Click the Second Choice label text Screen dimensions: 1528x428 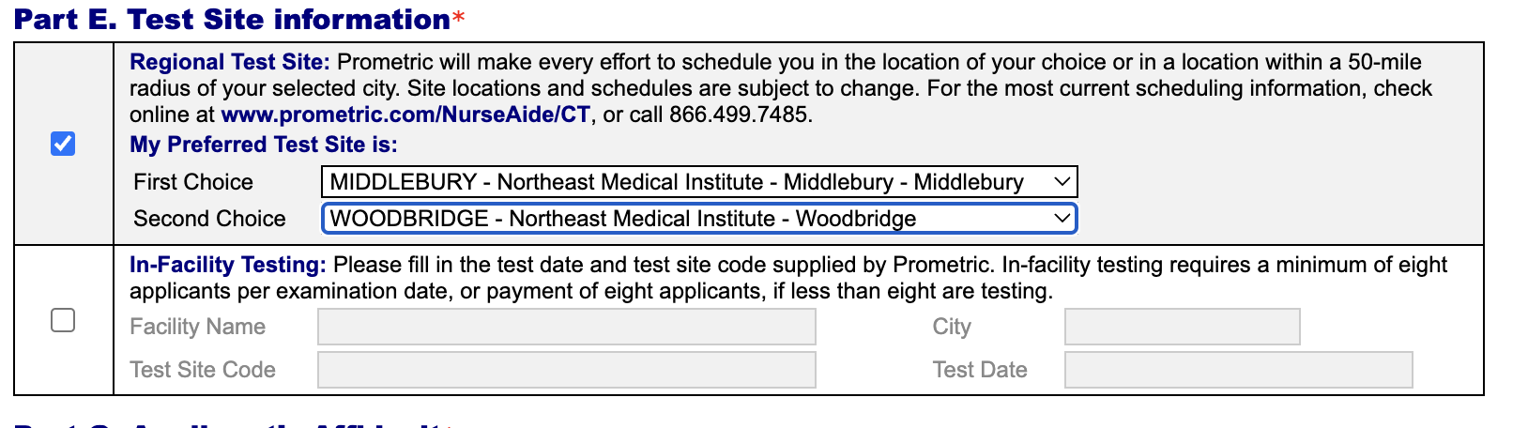209,219
